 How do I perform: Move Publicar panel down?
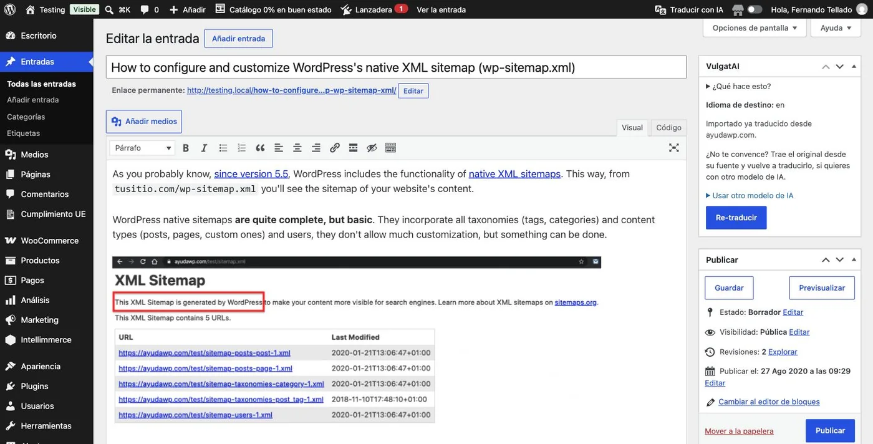coord(840,260)
